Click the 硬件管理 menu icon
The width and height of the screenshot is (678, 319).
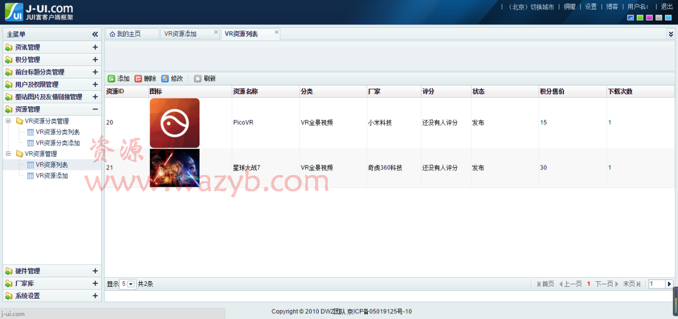[x=8, y=271]
